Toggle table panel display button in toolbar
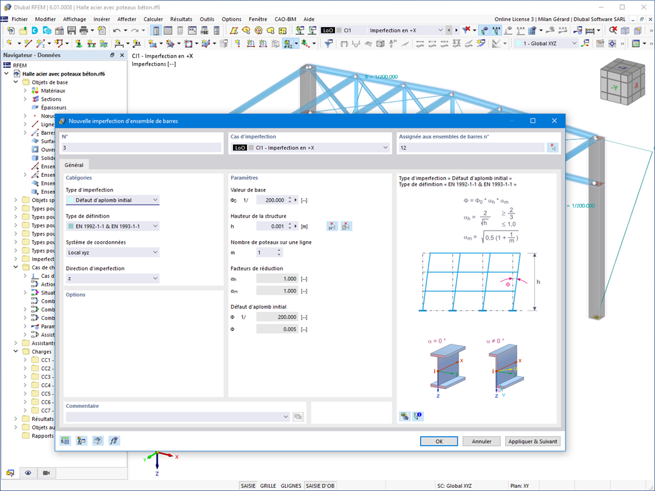Image resolution: width=655 pixels, height=491 pixels. 168,30
